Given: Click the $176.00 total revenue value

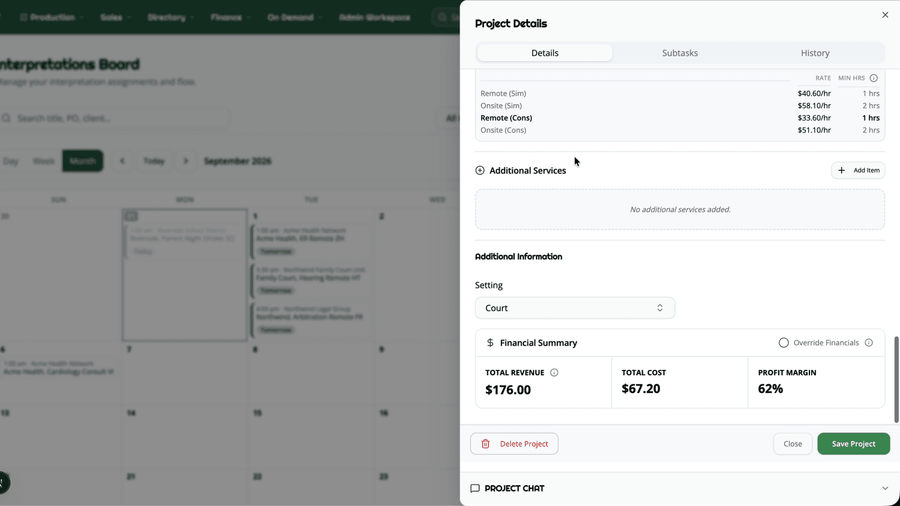Looking at the screenshot, I should (x=508, y=390).
